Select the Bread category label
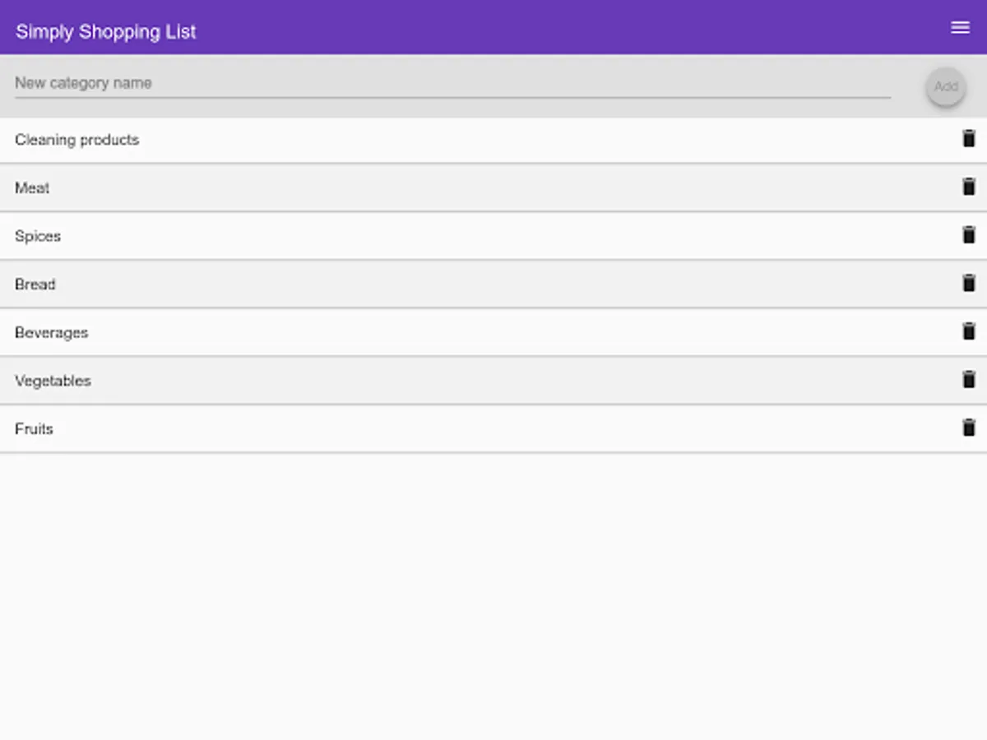 35,284
